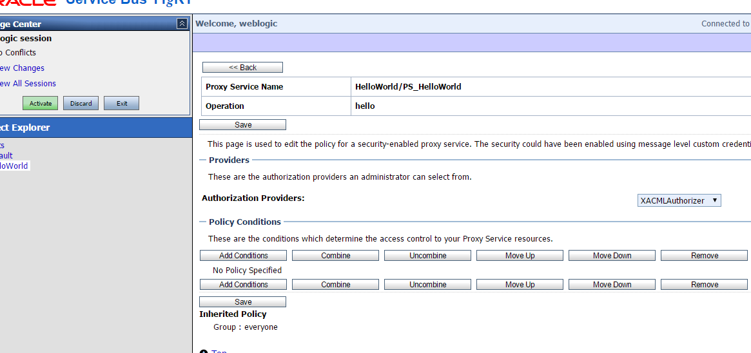
Task: Click Save above the Inherited Policy heading
Action: pos(242,302)
